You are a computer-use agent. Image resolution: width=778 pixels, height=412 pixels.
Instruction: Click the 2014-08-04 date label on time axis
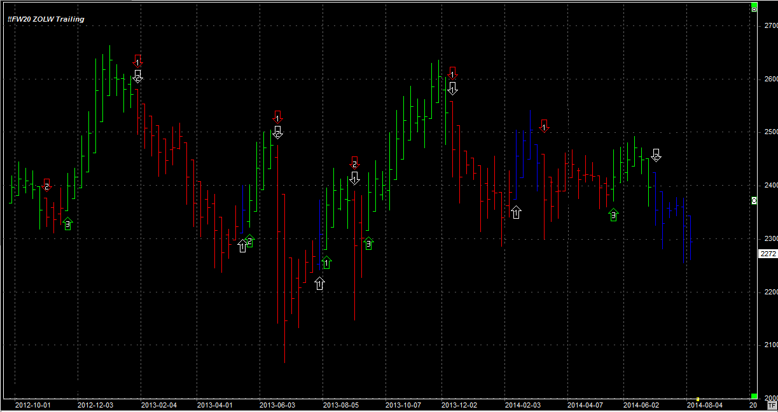705,404
